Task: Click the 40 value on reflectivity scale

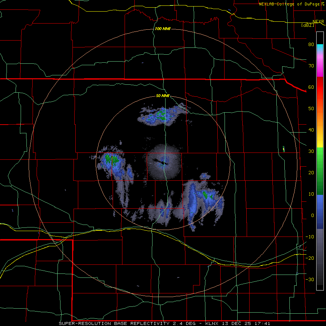Action: tap(311, 130)
